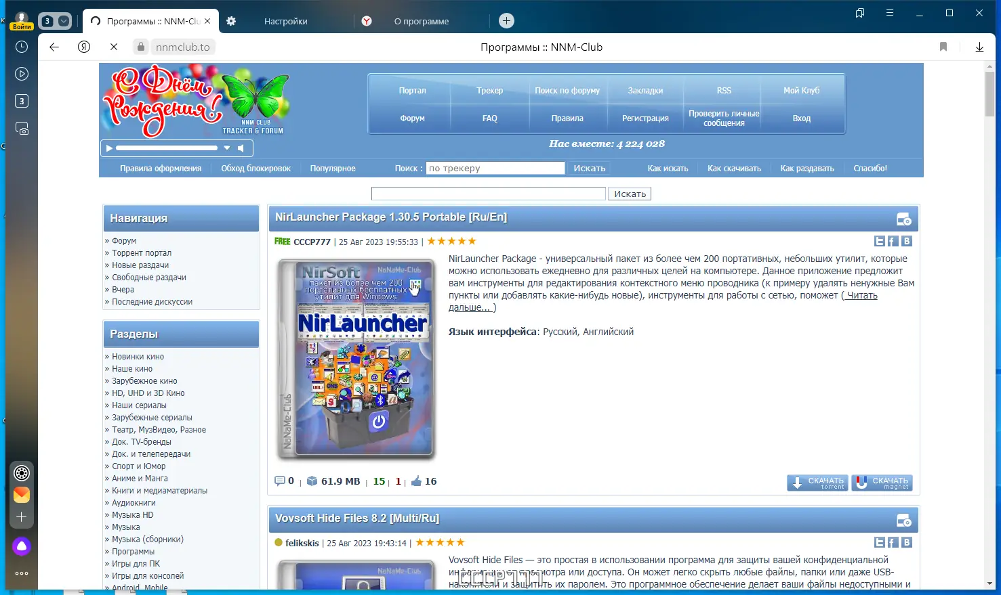Image resolution: width=1001 pixels, height=595 pixels.
Task: Open a new browser tab
Action: [x=506, y=21]
